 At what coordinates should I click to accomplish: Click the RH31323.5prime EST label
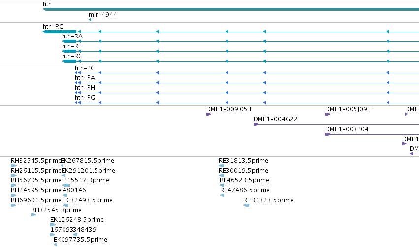tap(268, 200)
